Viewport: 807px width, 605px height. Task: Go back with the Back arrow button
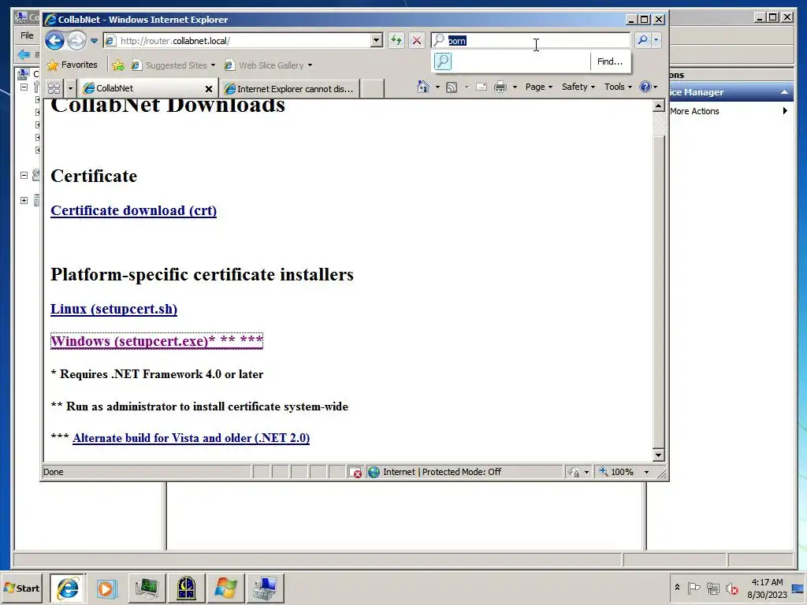tap(54, 40)
